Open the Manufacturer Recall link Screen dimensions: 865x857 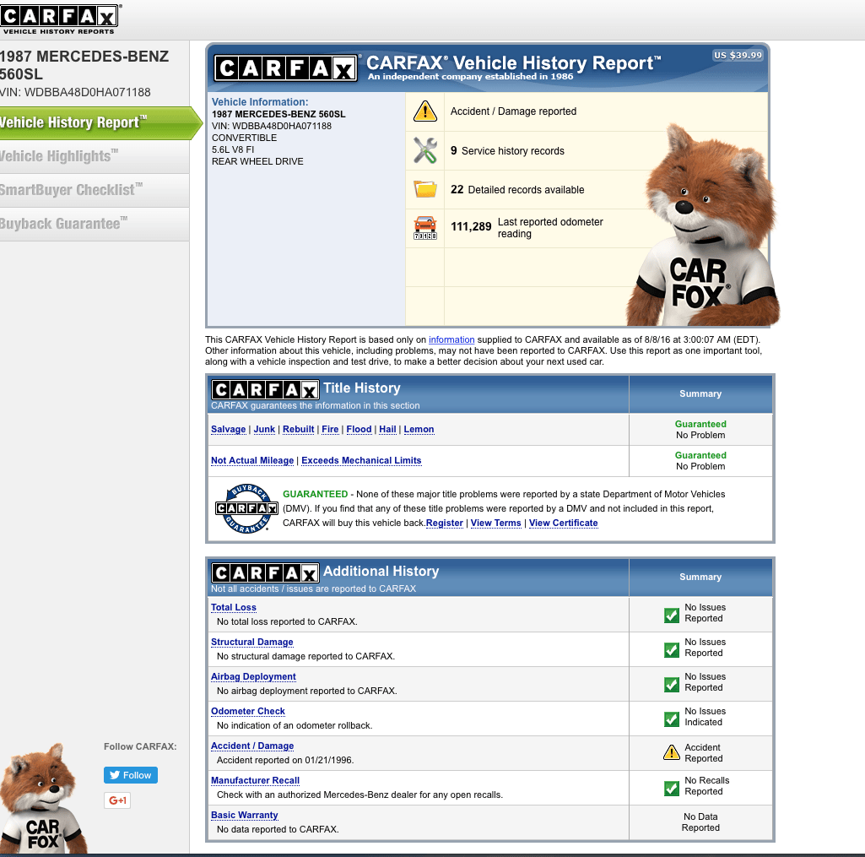256,781
